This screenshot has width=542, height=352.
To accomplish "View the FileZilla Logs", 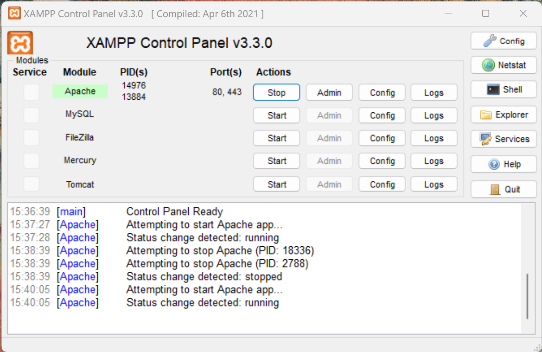I will pyautogui.click(x=434, y=138).
